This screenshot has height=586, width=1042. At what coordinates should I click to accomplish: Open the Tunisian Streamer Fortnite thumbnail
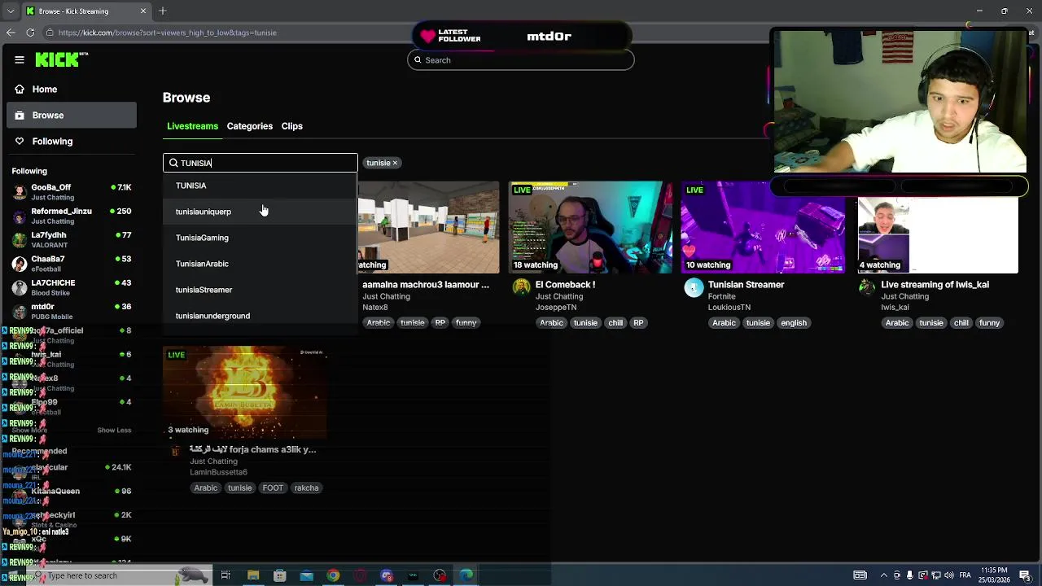(763, 227)
